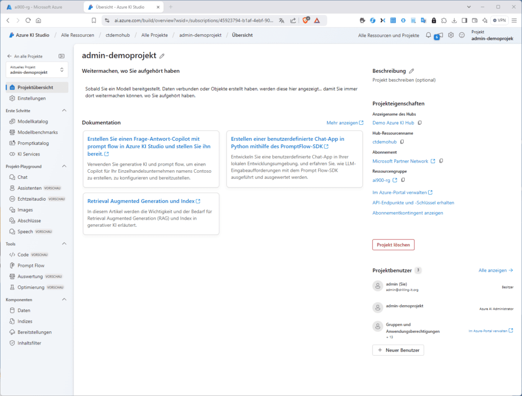The image size is (522, 396).
Task: Collapse Projekt-Playground section
Action: click(64, 166)
